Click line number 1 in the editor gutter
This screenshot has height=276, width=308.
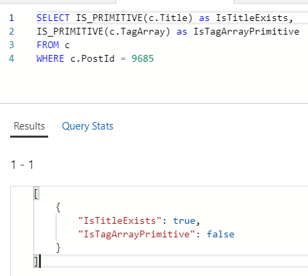(x=12, y=18)
